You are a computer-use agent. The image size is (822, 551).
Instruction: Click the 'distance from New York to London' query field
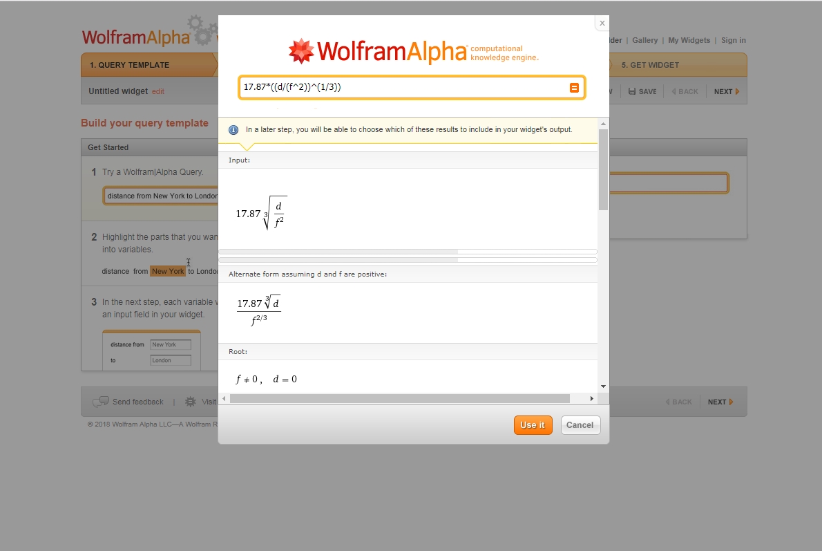coord(161,196)
